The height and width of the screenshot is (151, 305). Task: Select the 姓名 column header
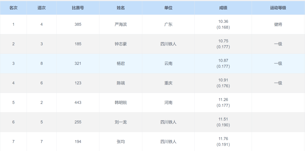(x=121, y=8)
